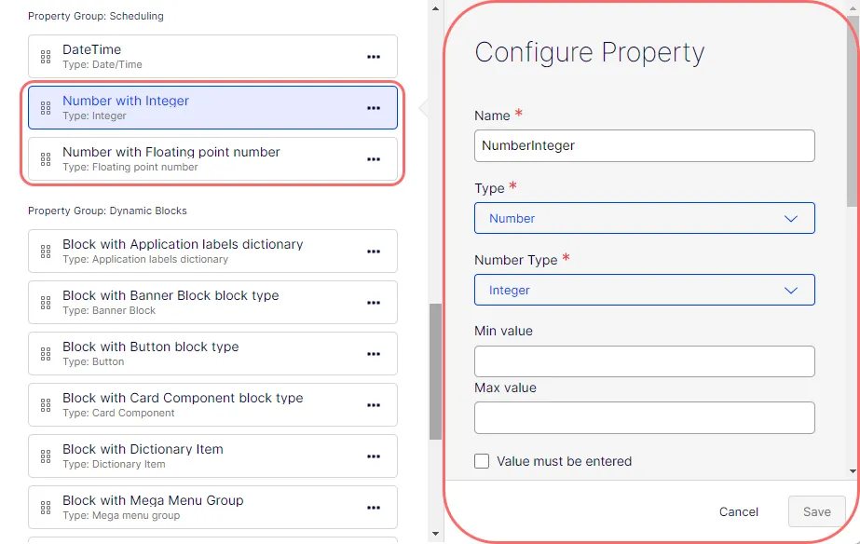The image size is (860, 544).
Task: Open the Type dropdown showing Number
Action: coord(645,218)
